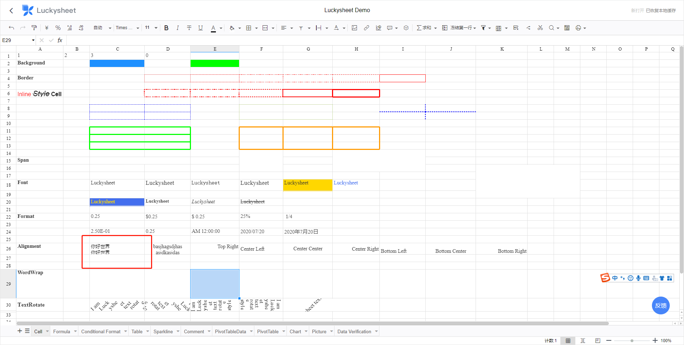Expand the 求和 sum function dropdown arrow
Image resolution: width=684 pixels, height=345 pixels.
pos(435,28)
